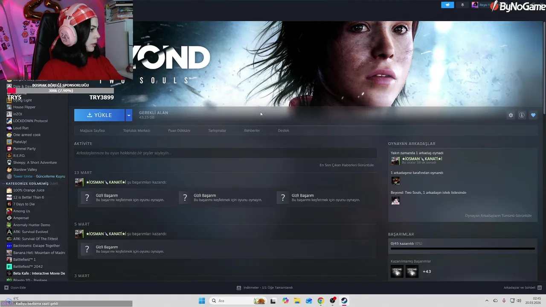Open the game info circle icon
The width and height of the screenshot is (546, 307).
click(x=522, y=115)
